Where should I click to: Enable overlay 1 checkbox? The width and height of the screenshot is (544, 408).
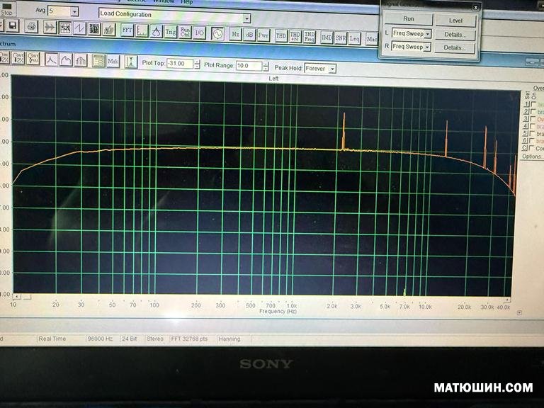point(533,105)
